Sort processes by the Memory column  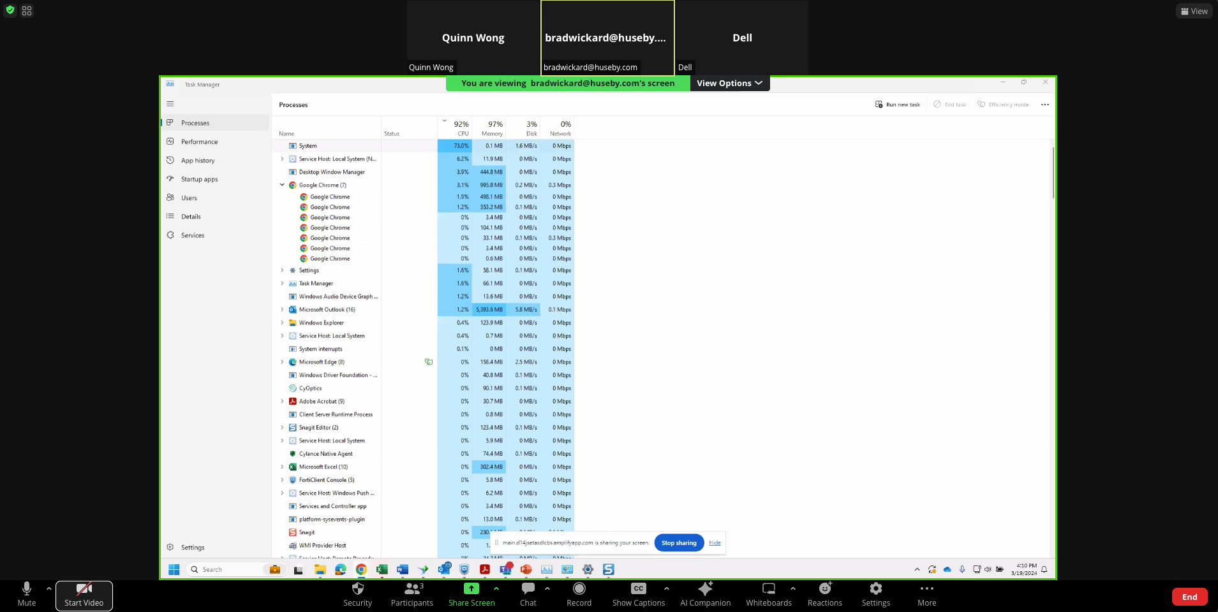pos(489,127)
